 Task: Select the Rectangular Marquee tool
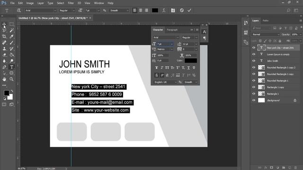click(11, 24)
